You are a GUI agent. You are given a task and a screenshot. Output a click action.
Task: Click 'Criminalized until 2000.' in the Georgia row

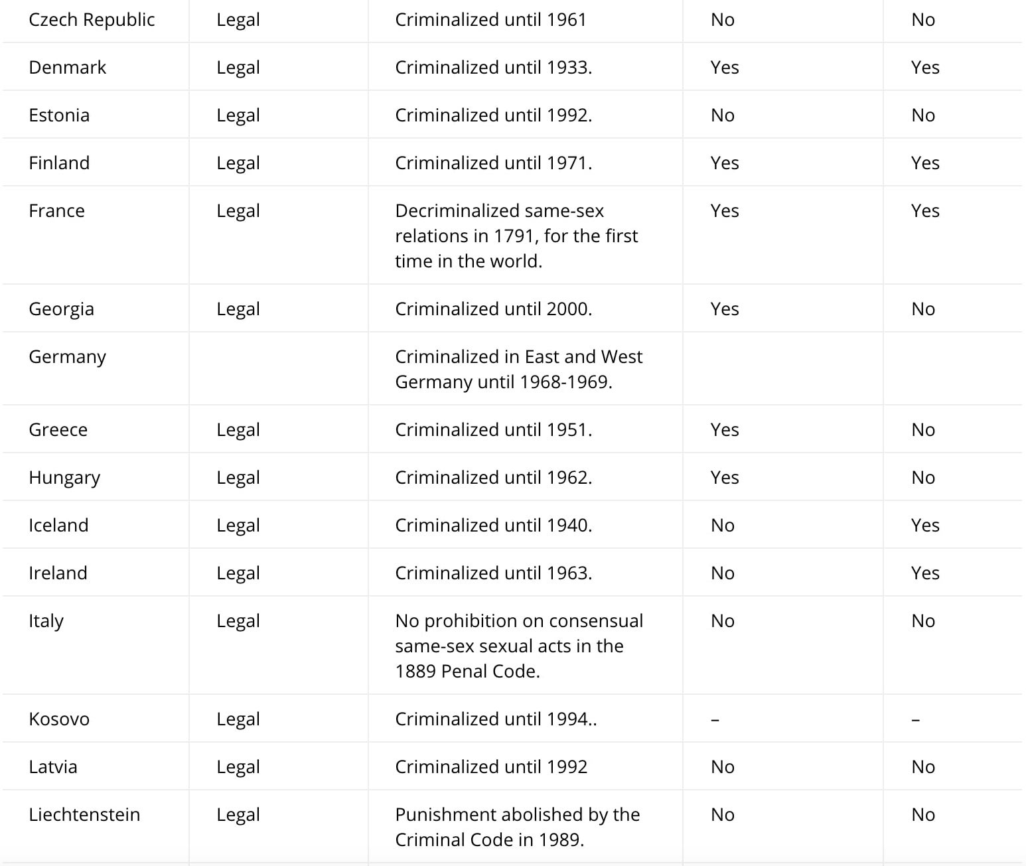[493, 309]
